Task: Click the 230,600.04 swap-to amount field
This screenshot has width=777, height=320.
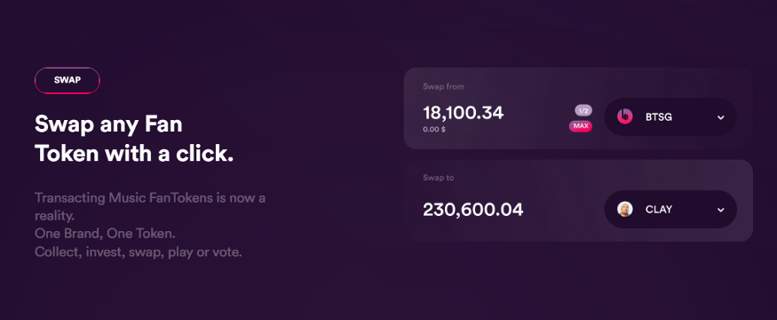Action: coord(472,210)
